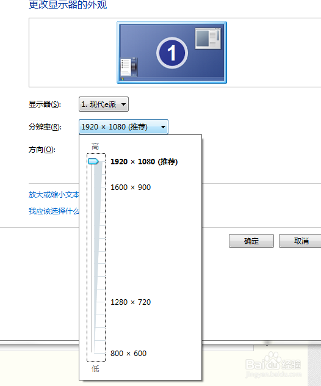Select the 1280 × 720 resolution
The height and width of the screenshot is (386, 321).
coord(131,302)
